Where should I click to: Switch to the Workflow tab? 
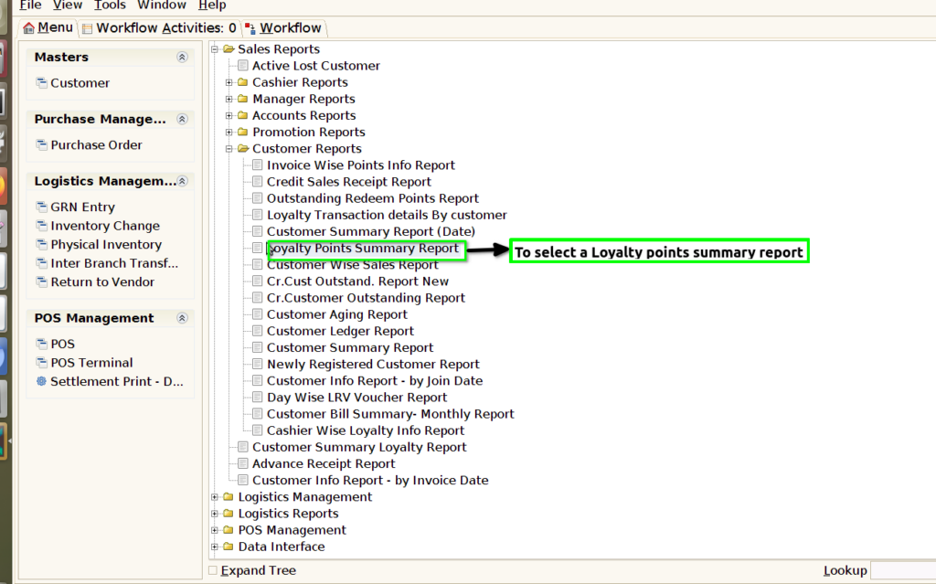284,28
